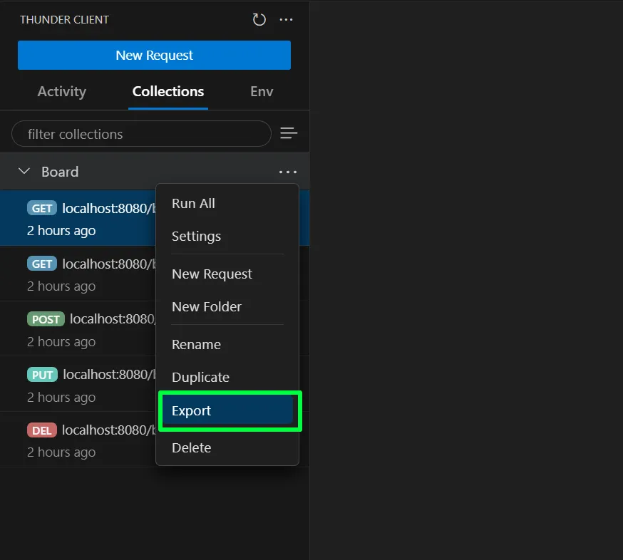Choose New Folder in context menu
623x560 pixels.
[207, 306]
